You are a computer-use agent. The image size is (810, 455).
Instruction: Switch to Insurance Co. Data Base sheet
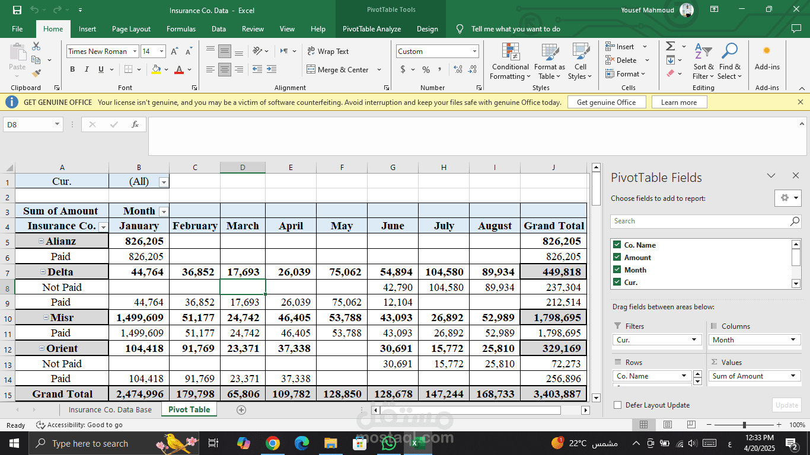pos(110,409)
